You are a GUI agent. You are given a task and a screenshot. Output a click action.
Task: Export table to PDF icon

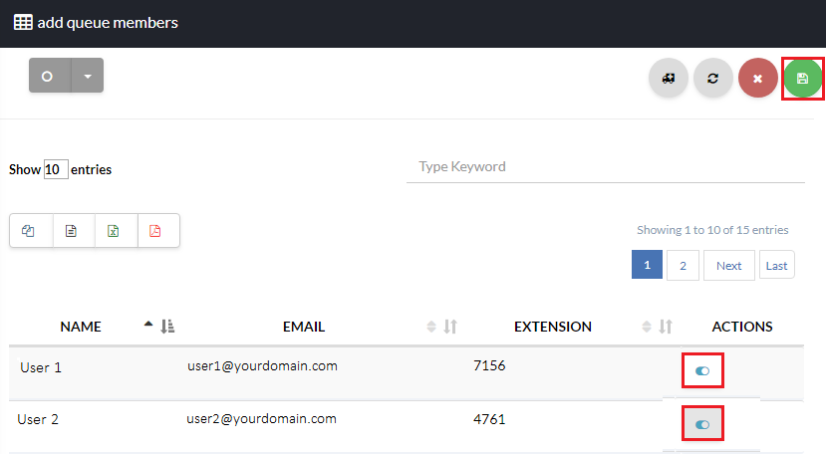click(x=155, y=231)
